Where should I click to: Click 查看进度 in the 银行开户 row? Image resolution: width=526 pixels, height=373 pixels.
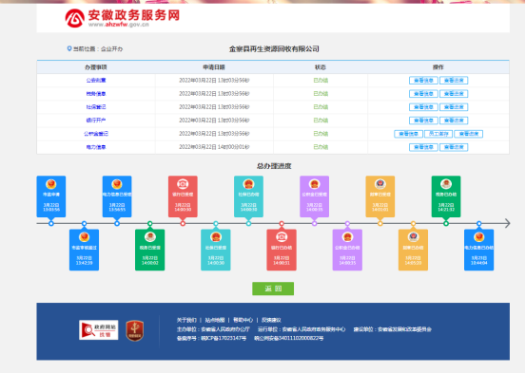tap(454, 121)
